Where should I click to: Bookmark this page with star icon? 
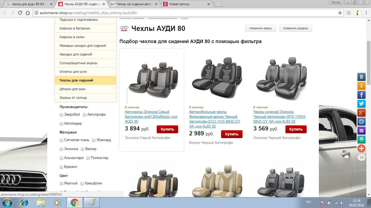tap(340, 13)
